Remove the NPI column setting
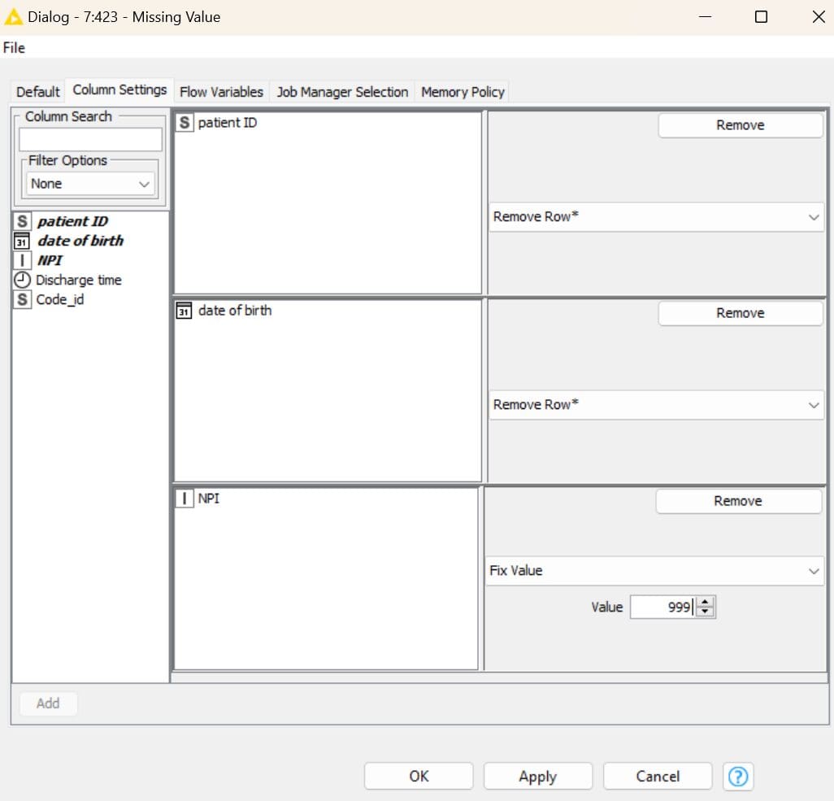This screenshot has height=801, width=834. tap(738, 501)
